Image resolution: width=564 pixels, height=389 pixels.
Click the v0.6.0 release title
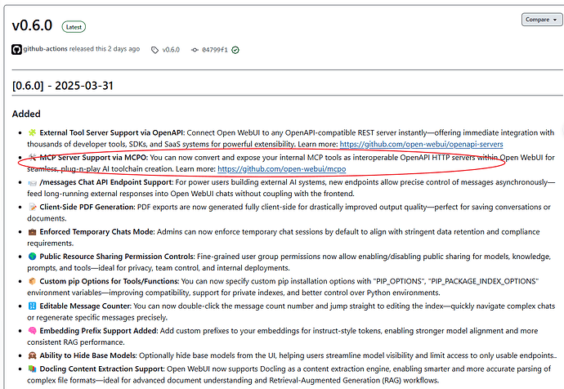(32, 25)
